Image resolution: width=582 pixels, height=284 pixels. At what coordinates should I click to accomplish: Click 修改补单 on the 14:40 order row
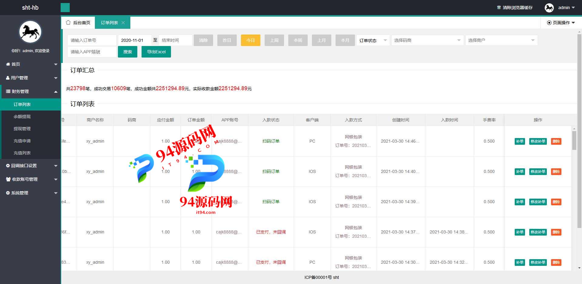pyautogui.click(x=538, y=172)
